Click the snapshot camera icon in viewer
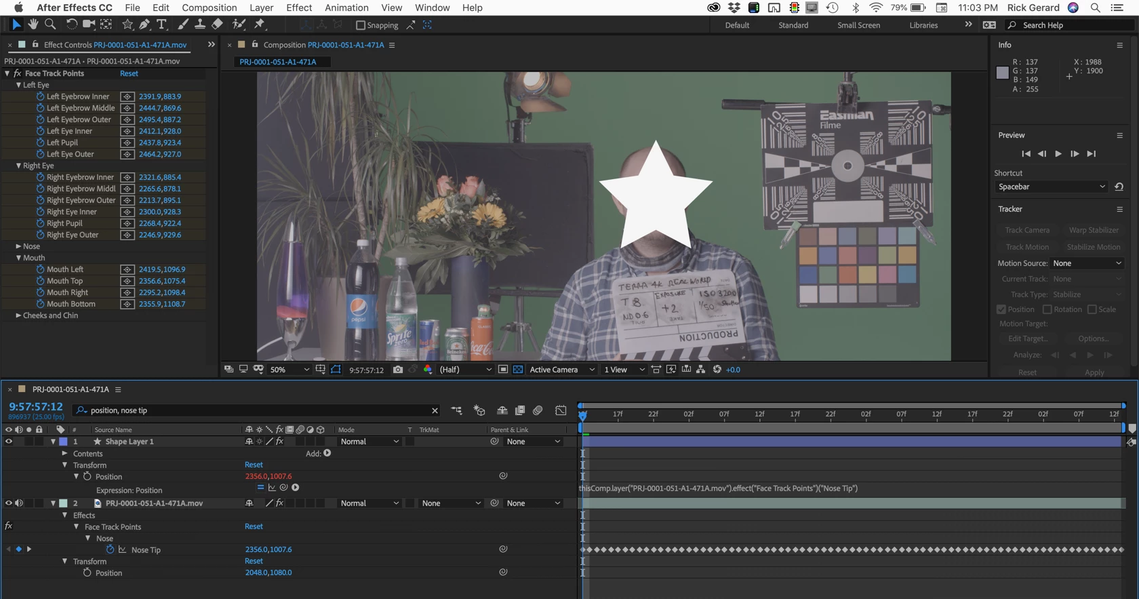This screenshot has width=1139, height=599. pyautogui.click(x=398, y=370)
